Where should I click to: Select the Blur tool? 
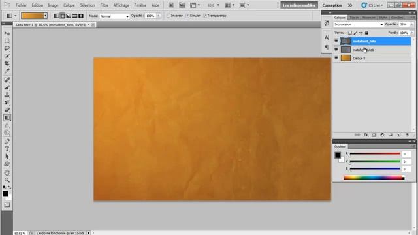tap(7, 125)
